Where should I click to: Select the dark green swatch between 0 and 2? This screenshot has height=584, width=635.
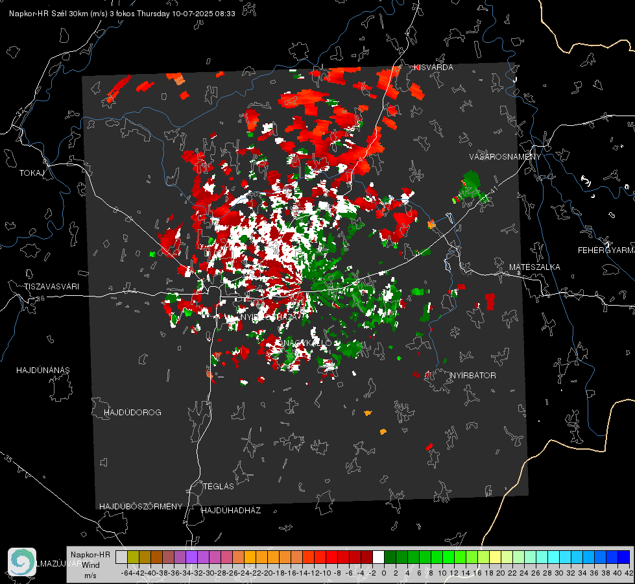pos(390,557)
